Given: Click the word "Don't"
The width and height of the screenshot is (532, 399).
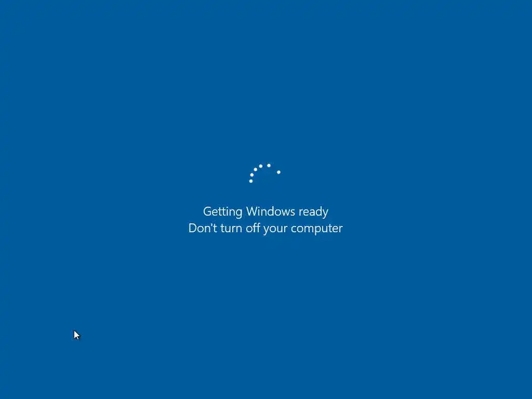Looking at the screenshot, I should pyautogui.click(x=203, y=228).
